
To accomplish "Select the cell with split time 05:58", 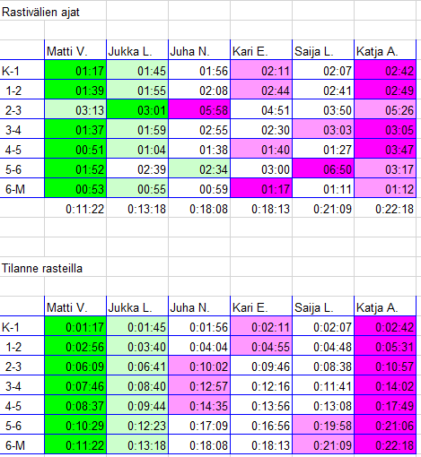I will 199,110.
